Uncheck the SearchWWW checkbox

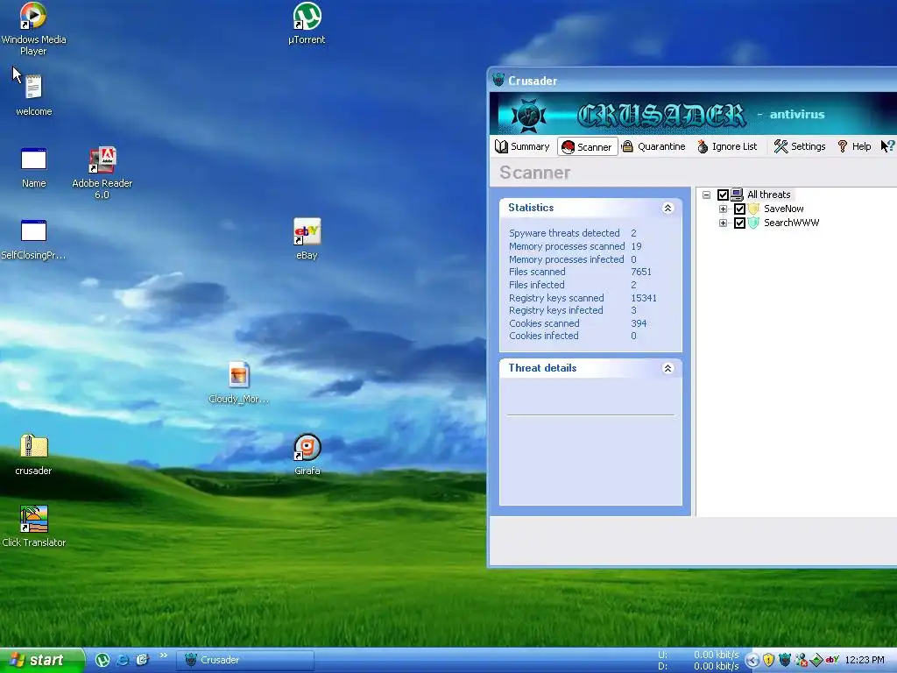pos(739,223)
